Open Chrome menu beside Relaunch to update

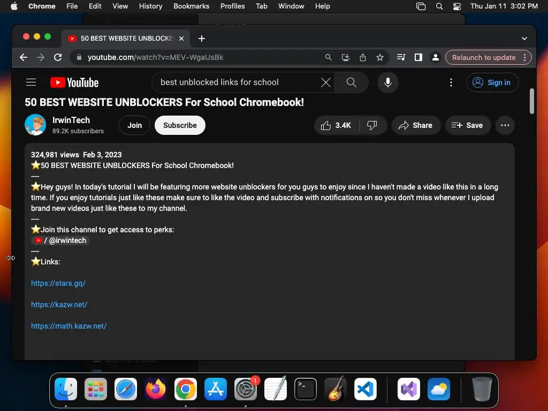coord(524,57)
